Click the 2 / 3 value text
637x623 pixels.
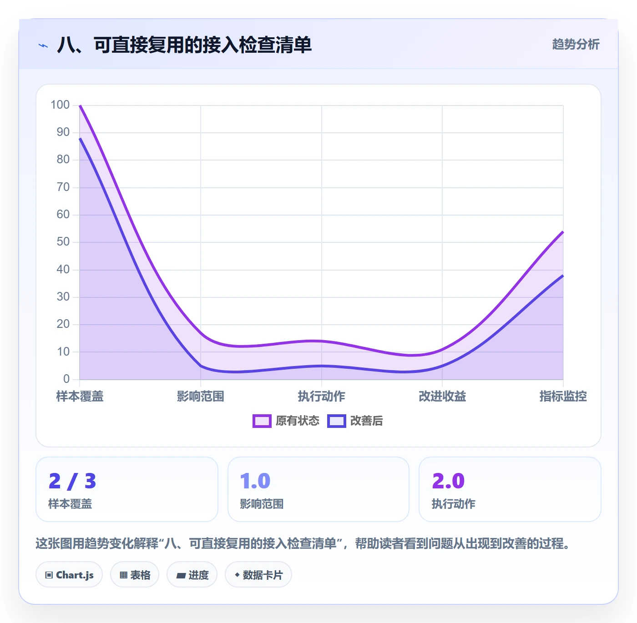[x=72, y=481]
